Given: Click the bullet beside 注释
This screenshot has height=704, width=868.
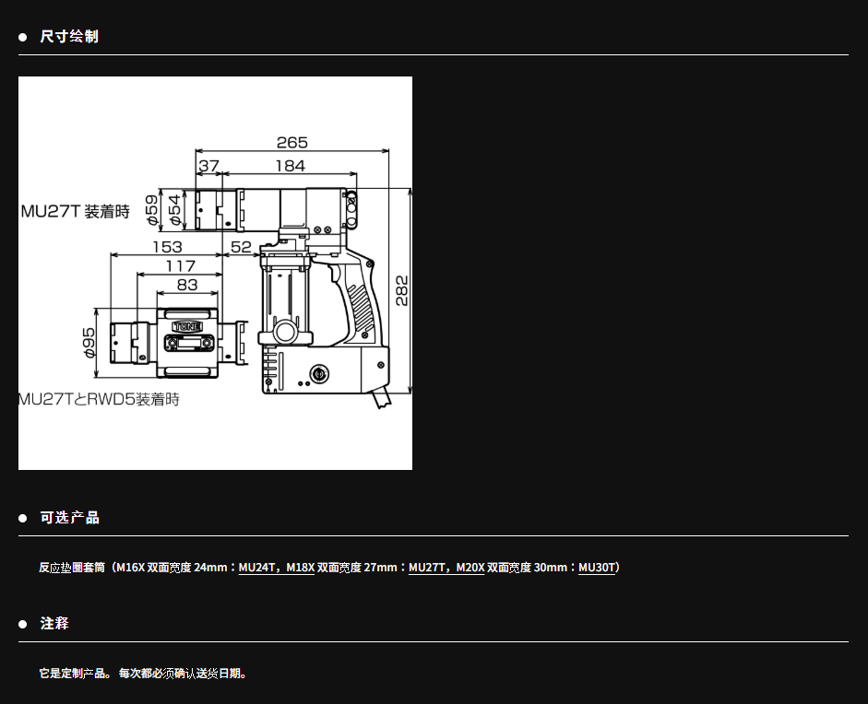Looking at the screenshot, I should pyautogui.click(x=23, y=624).
